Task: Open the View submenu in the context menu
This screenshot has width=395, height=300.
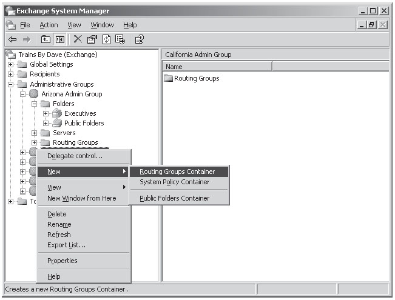Action: (84, 187)
